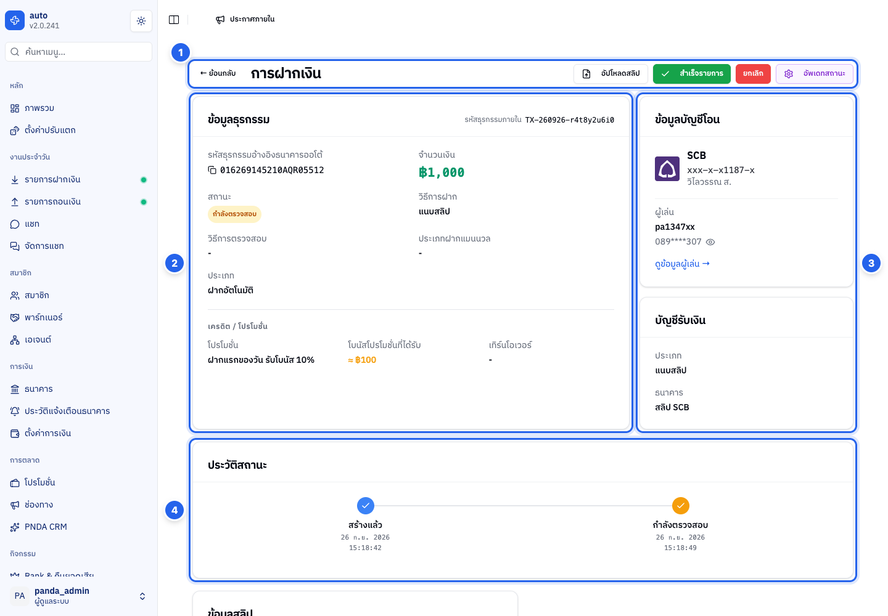This screenshot has width=888, height=616.
Task: Click the SCB bank logo
Action: pyautogui.click(x=667, y=169)
